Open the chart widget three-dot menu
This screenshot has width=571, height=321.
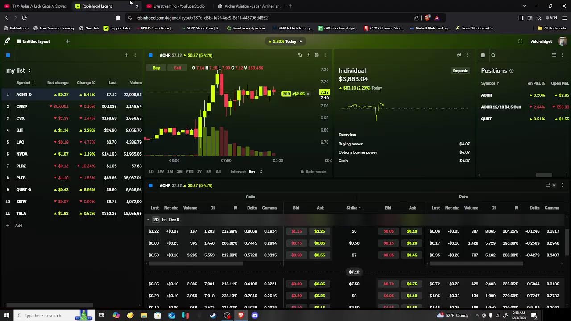[x=325, y=55]
